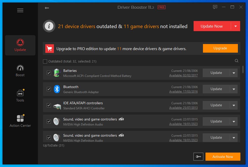Click the 'Driver Booster 11.2' title text
Screen dimensions: 248x167
tap(136, 7)
